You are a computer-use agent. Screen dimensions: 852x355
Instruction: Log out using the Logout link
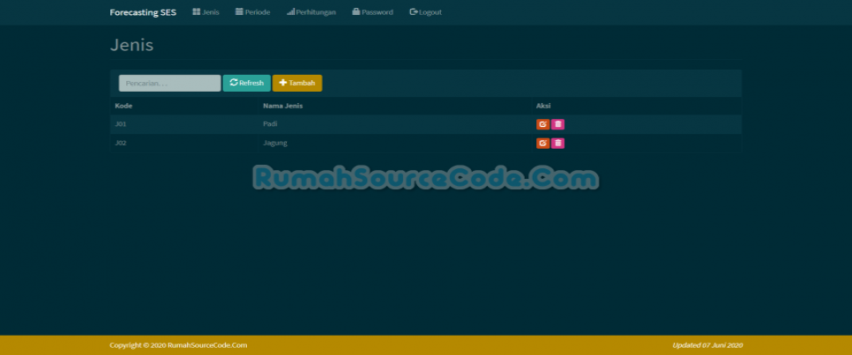tap(425, 12)
